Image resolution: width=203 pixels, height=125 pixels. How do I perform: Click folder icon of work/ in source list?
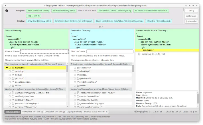point(13,86)
